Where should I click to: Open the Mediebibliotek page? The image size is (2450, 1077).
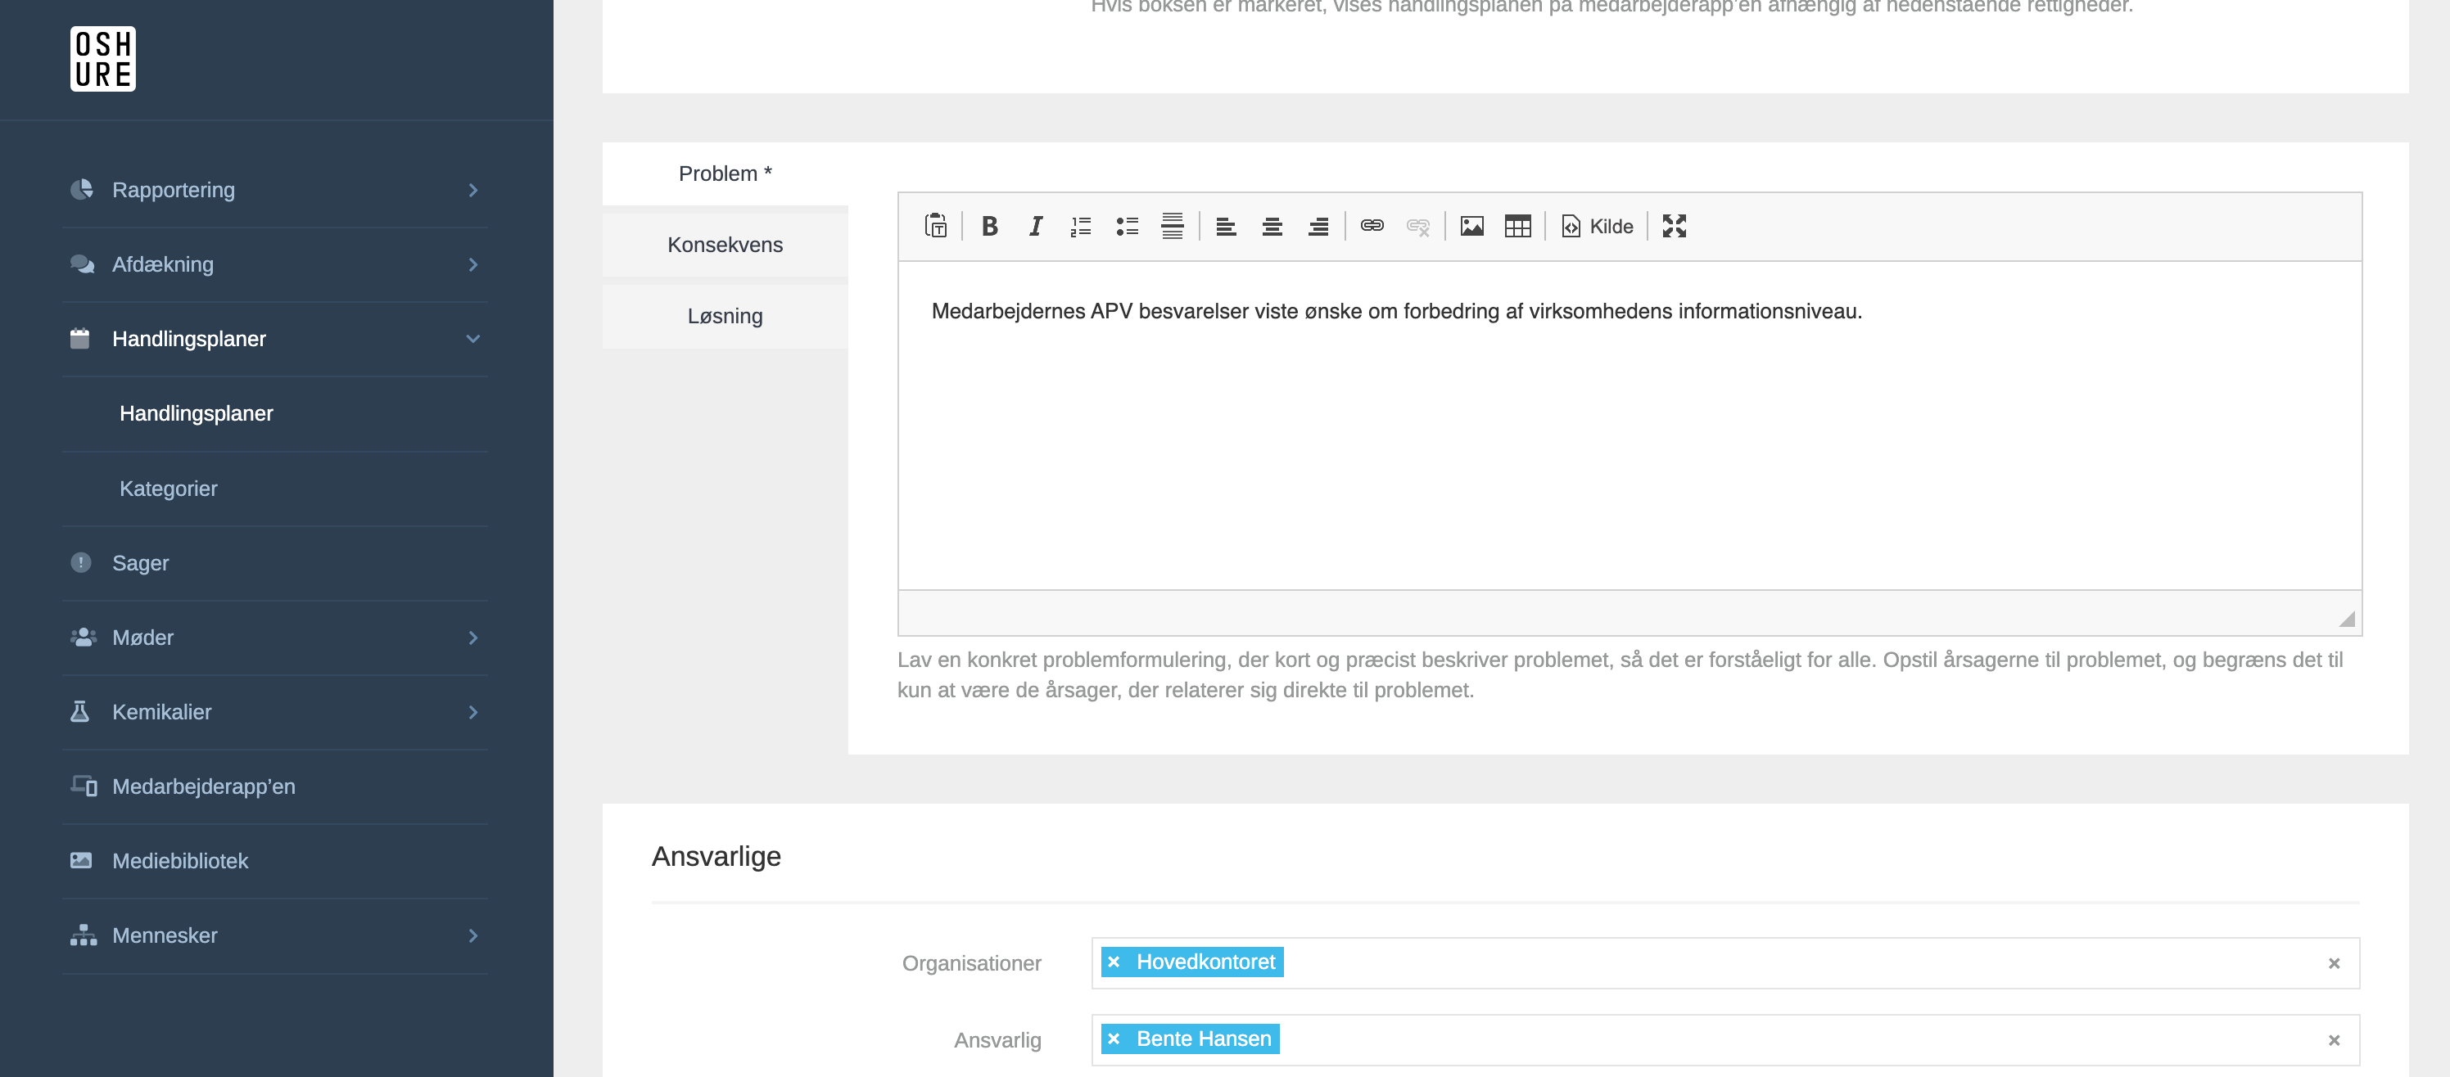(180, 861)
